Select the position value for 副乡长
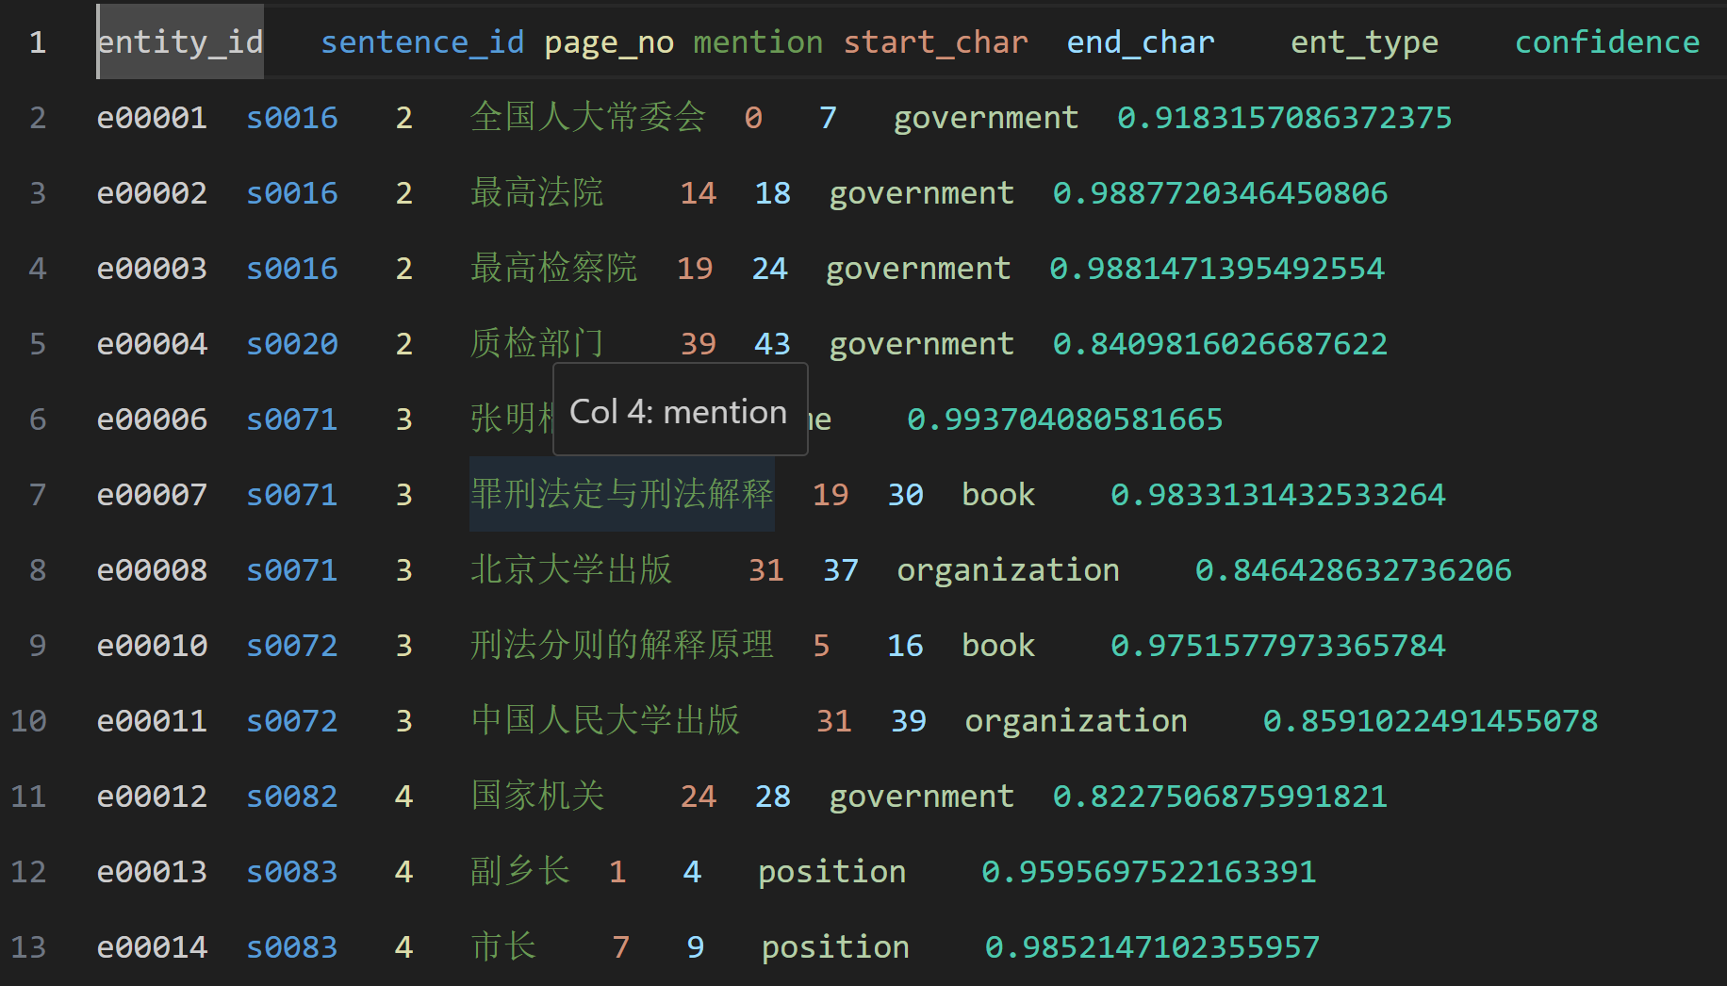This screenshot has height=986, width=1727. pos(831,871)
